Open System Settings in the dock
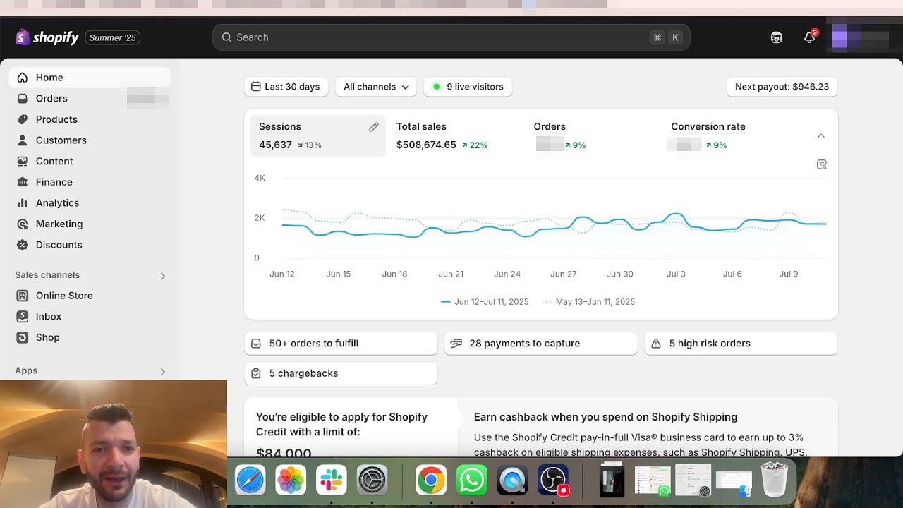The image size is (903, 508). point(372,480)
